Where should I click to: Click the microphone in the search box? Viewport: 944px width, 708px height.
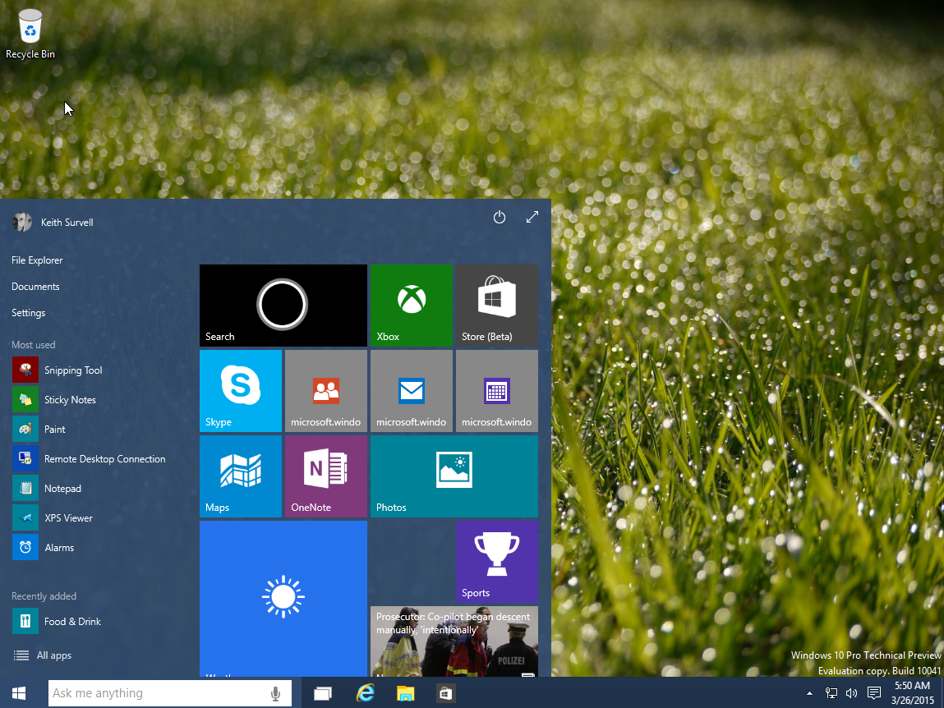coord(276,693)
